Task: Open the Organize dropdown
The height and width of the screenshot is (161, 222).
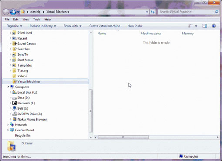Action: click(x=14, y=26)
